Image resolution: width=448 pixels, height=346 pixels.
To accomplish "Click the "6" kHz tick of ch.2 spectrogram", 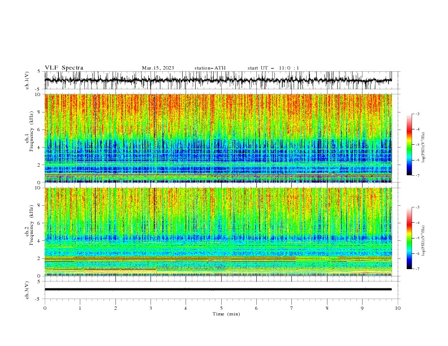I will tap(40, 223).
